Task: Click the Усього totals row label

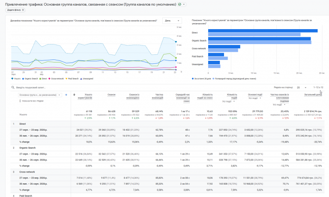Action: point(23,114)
